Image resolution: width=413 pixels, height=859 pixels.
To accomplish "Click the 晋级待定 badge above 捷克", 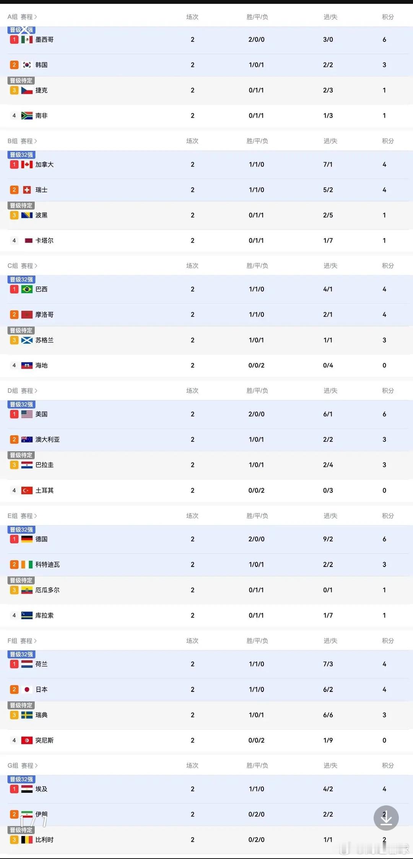I will coord(21,80).
